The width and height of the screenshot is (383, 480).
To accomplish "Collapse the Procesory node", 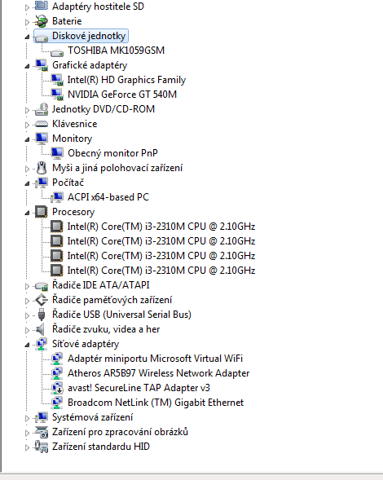I will pos(27,213).
